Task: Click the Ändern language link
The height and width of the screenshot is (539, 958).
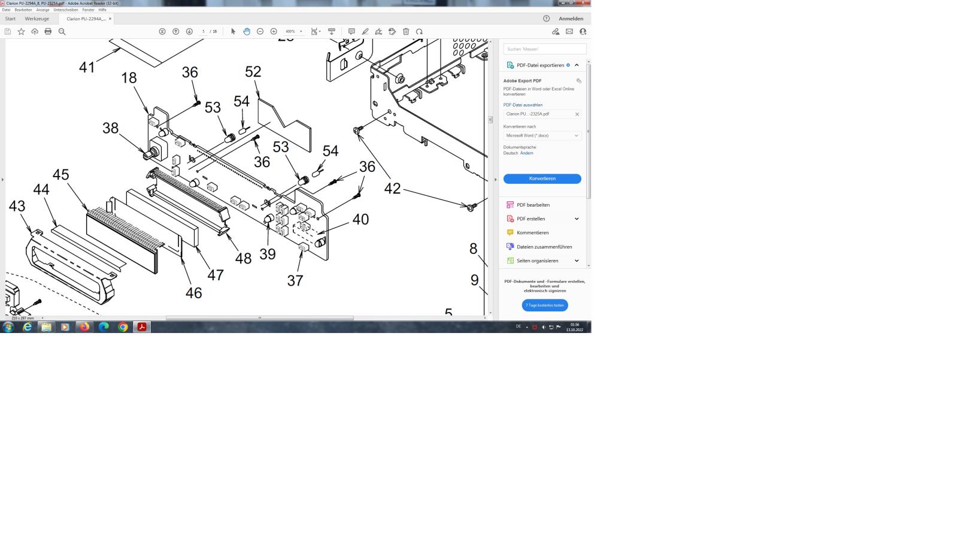Action: tap(526, 153)
